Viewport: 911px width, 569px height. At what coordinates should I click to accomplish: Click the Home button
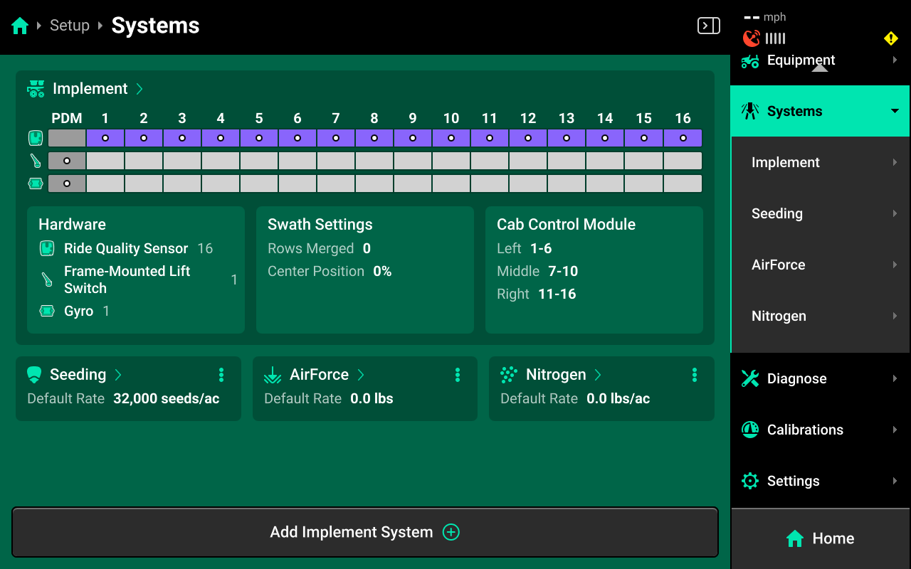click(819, 538)
